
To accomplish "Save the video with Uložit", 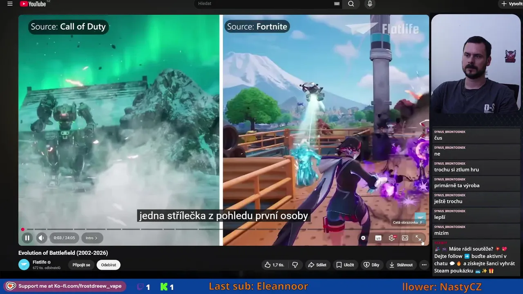I will (x=345, y=265).
